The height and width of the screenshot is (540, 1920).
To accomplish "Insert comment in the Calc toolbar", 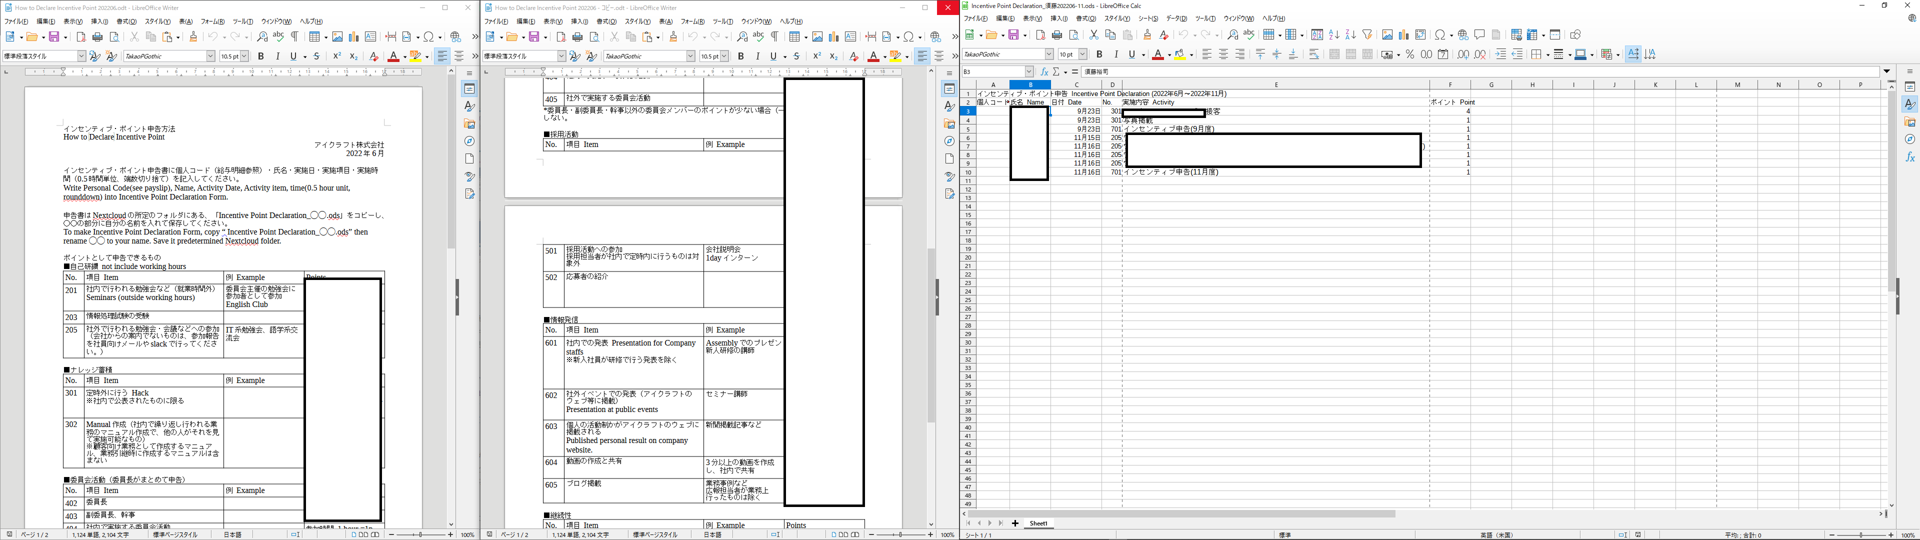I will (1479, 35).
